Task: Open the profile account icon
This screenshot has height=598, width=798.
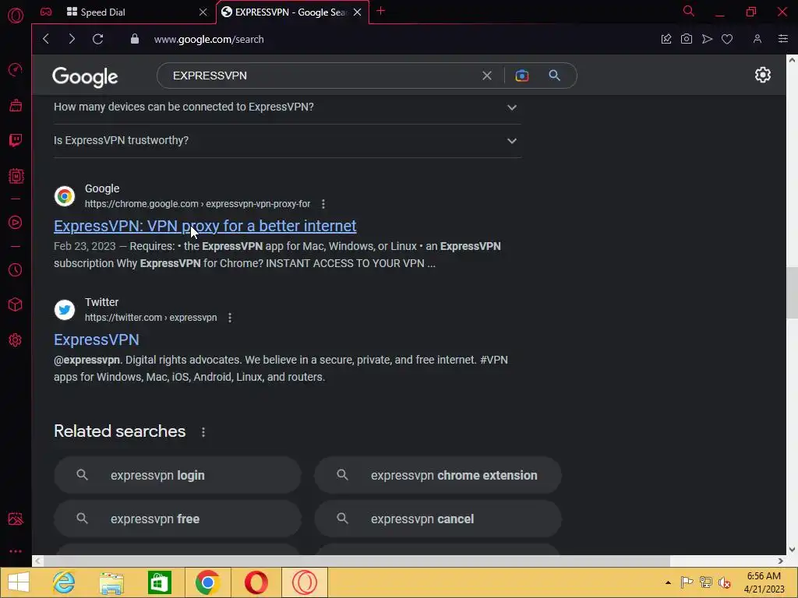Action: coord(757,39)
